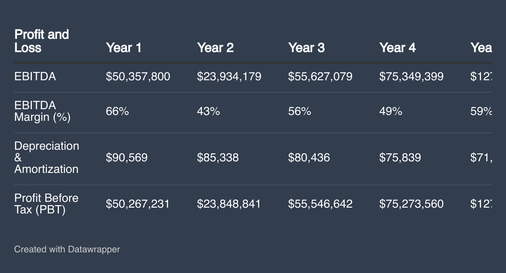
Task: Click the 'Created with Datawrapper' link
Action: point(67,249)
